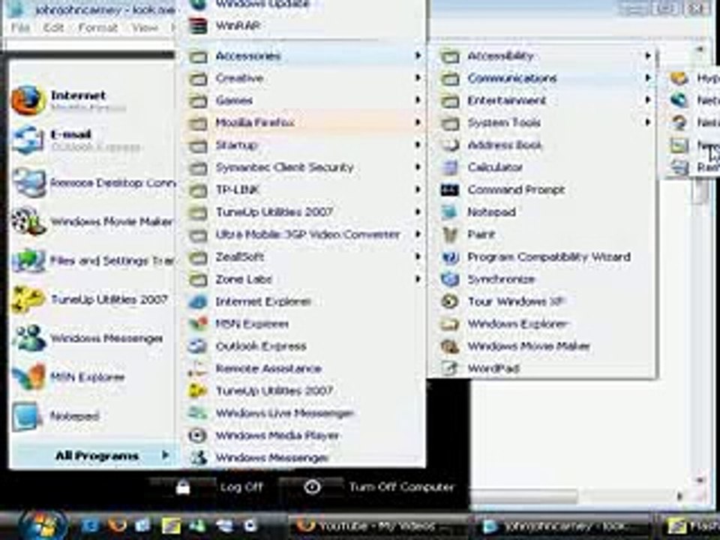Expand the Creative folder submenu
Screen dimensions: 720x540
pyautogui.click(x=303, y=78)
